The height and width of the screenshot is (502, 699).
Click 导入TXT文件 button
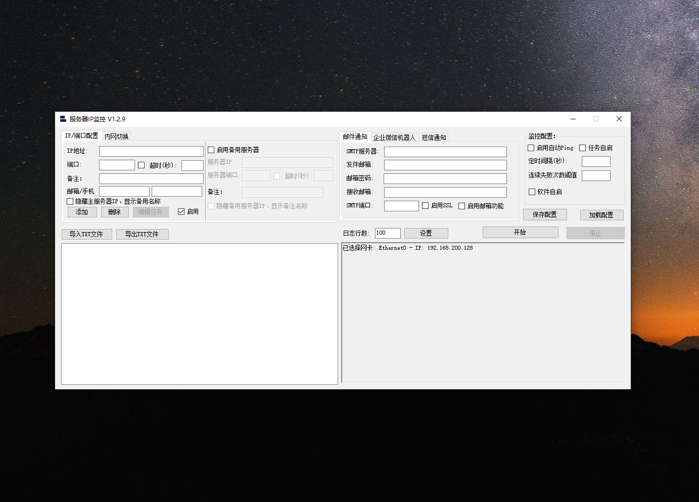pyautogui.click(x=86, y=234)
